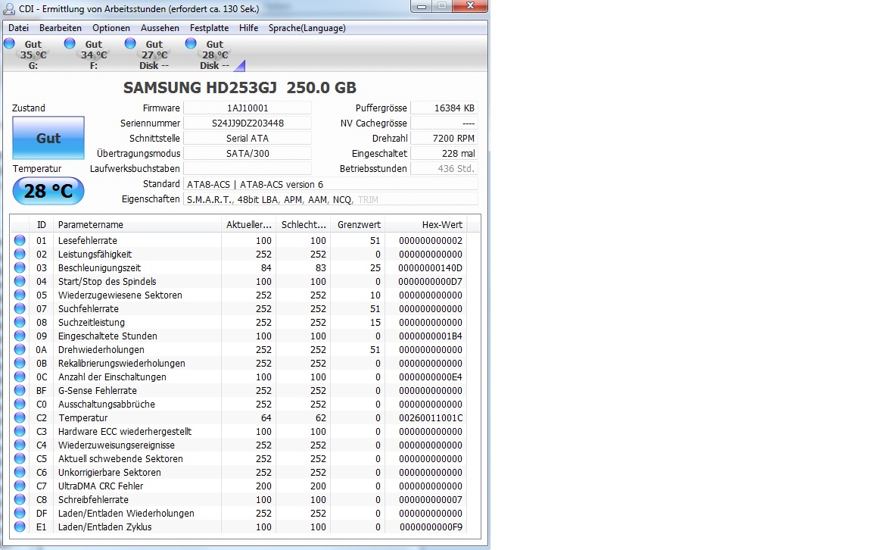Open the Hilfe menu
Viewport: 872px width, 550px height.
point(248,28)
